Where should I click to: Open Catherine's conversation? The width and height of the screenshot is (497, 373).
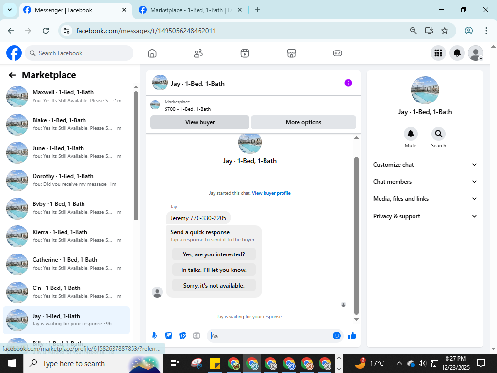click(x=66, y=264)
